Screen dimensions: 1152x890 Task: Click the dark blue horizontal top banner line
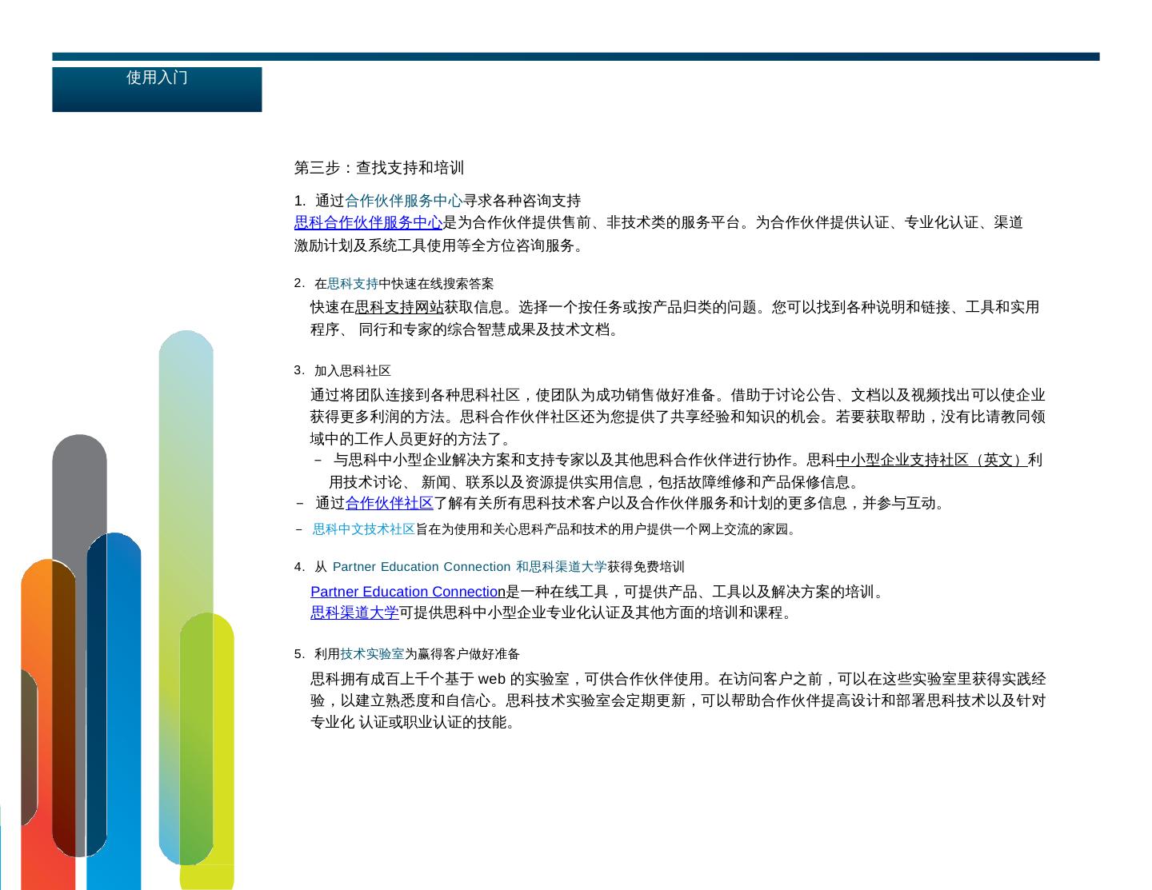tap(576, 57)
